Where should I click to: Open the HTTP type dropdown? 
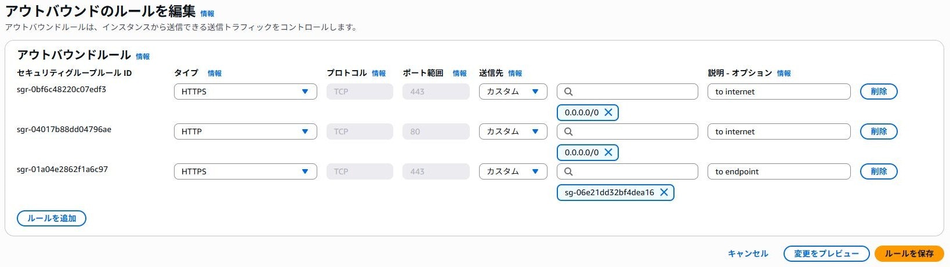[x=245, y=131]
